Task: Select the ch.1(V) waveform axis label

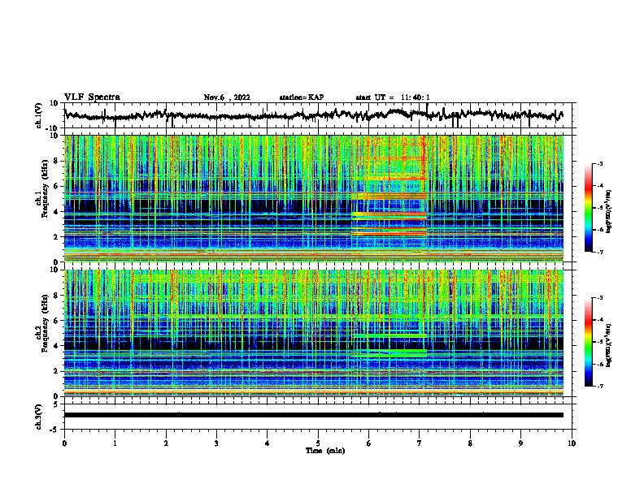Action: tap(39, 115)
